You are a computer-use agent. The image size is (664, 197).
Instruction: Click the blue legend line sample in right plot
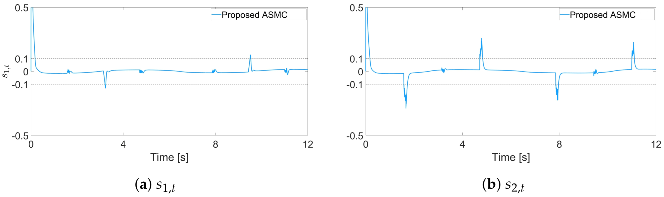coord(565,15)
